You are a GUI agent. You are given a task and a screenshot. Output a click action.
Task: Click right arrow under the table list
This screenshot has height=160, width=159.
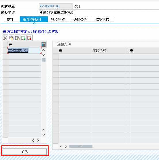click(x=38, y=140)
